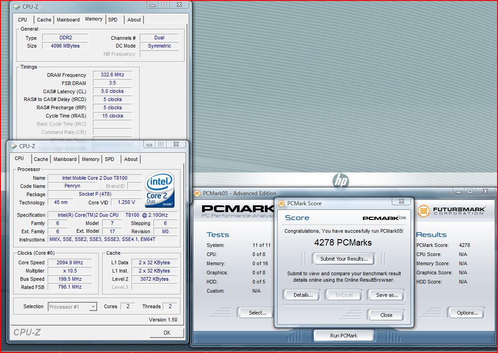Click Version 1.50 label in CPU-Z
This screenshot has height=353, width=498.
click(163, 320)
